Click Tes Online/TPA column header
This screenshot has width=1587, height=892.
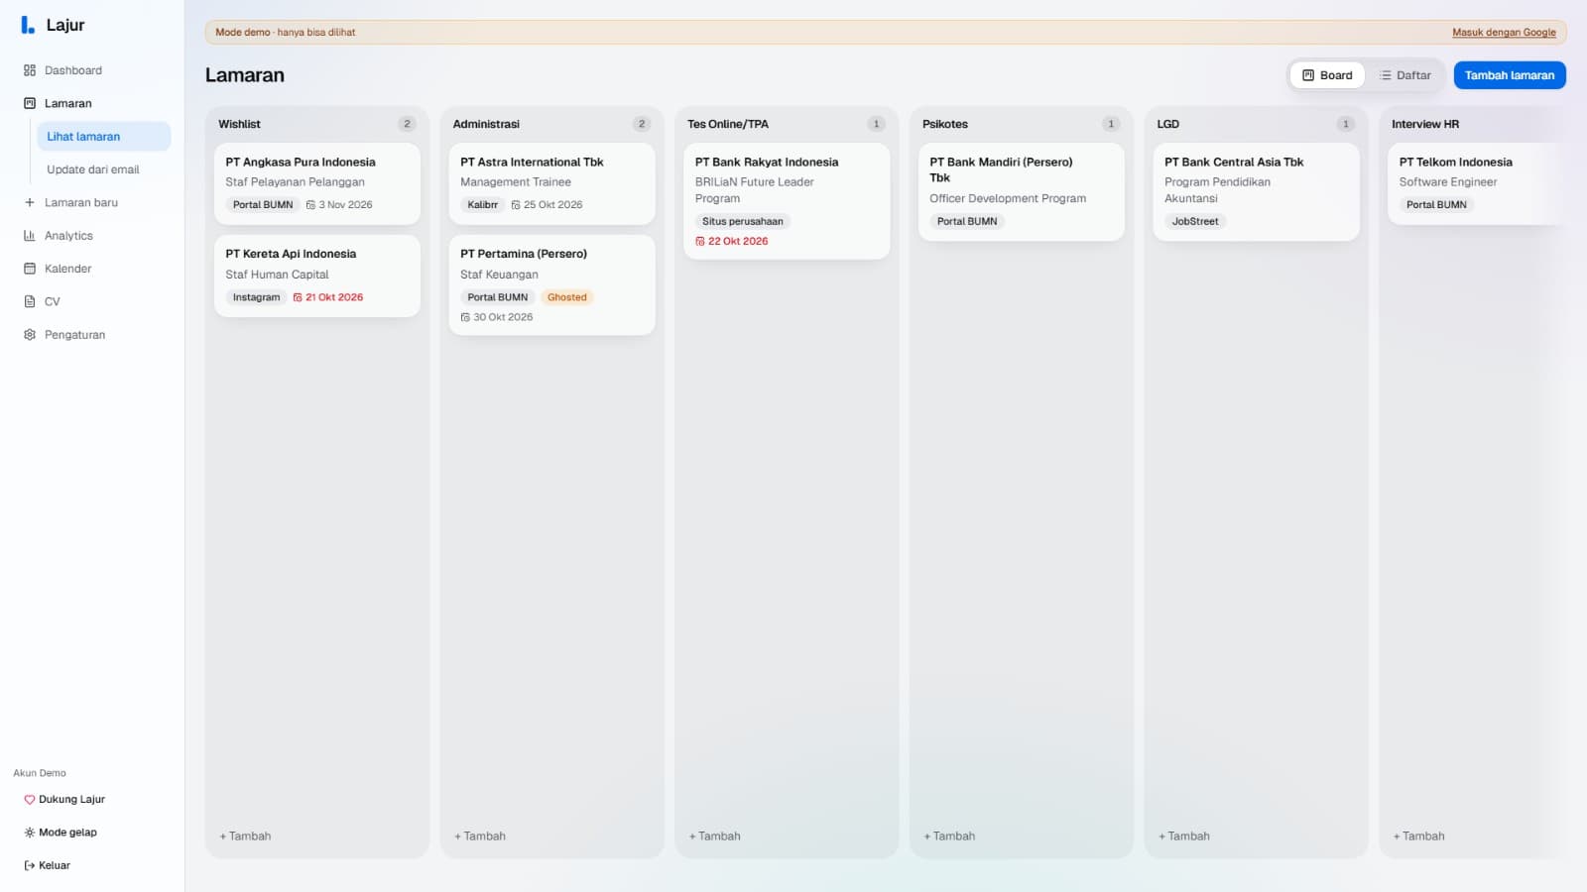point(728,124)
